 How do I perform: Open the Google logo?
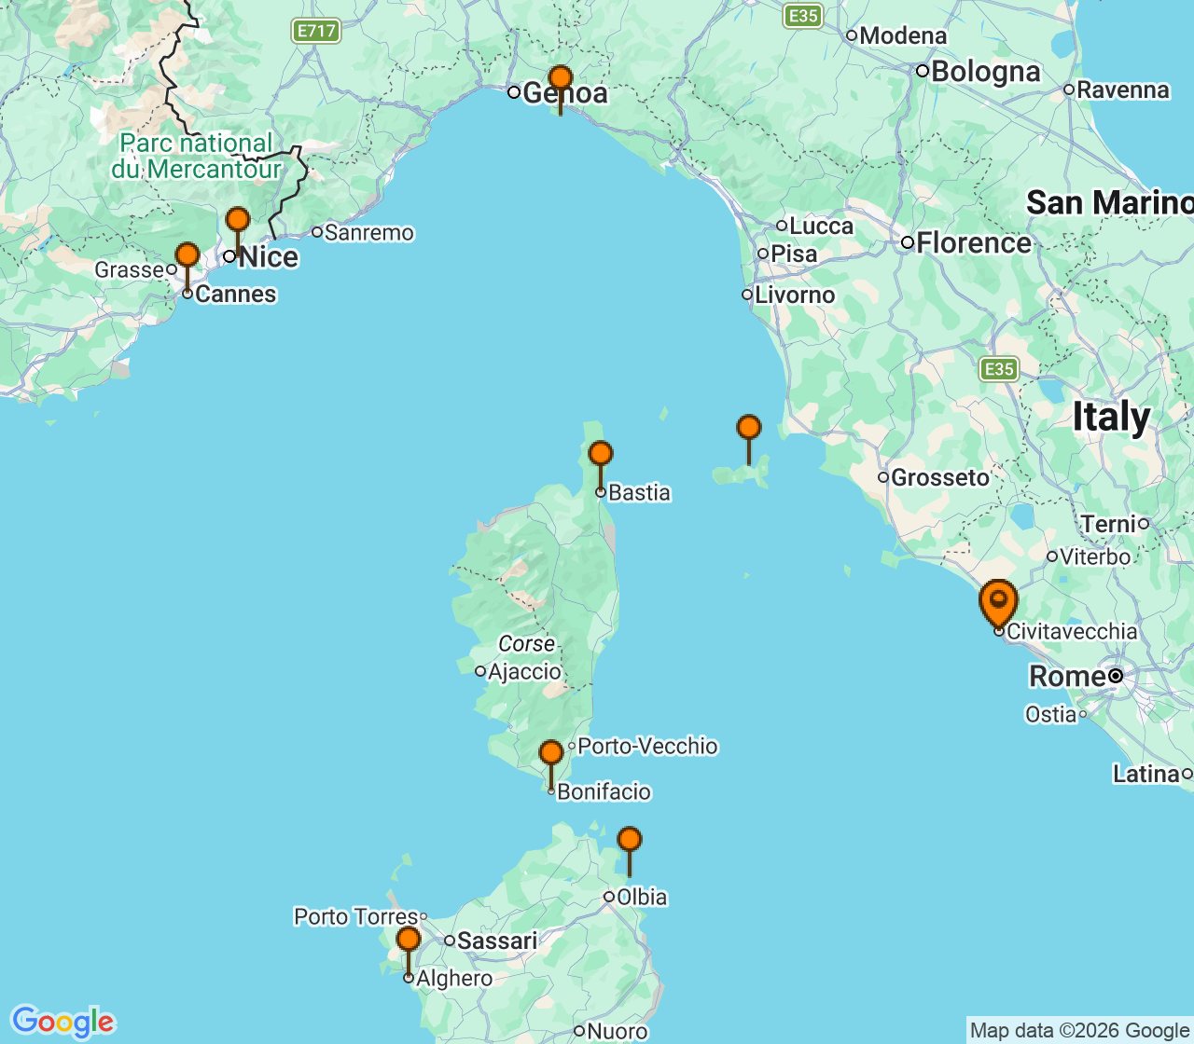point(62,1022)
